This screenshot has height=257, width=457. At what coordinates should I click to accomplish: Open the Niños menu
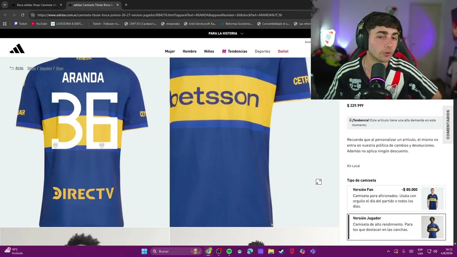pos(209,51)
